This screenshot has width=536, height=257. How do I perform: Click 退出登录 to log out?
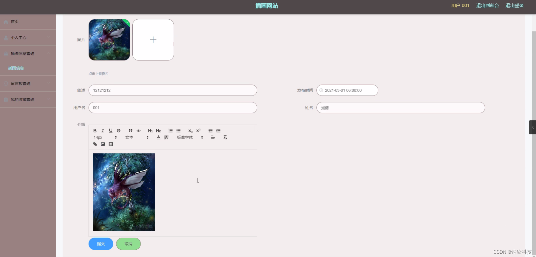pyautogui.click(x=514, y=6)
